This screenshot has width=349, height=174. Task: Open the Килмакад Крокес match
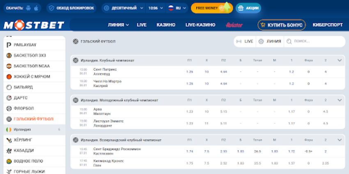[x=108, y=163]
